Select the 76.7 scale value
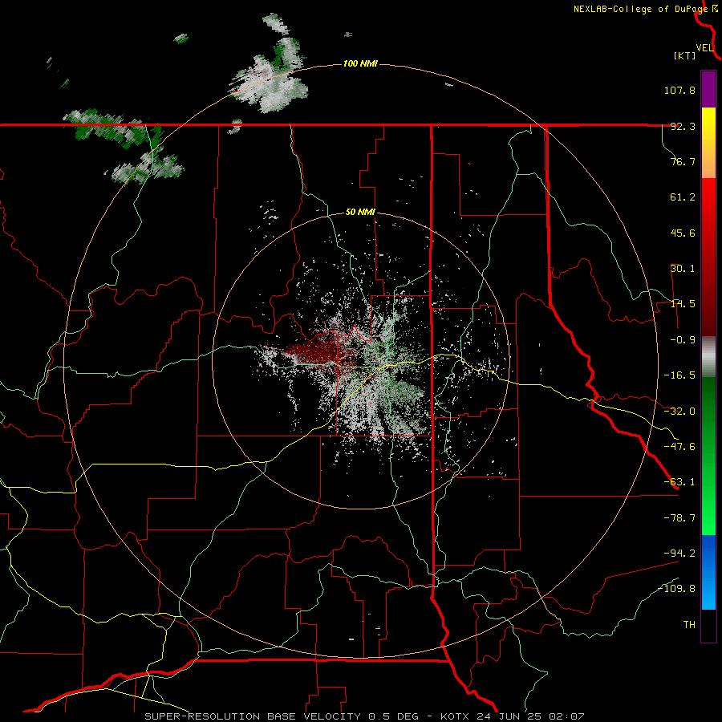This screenshot has width=722, height=722. (x=683, y=161)
